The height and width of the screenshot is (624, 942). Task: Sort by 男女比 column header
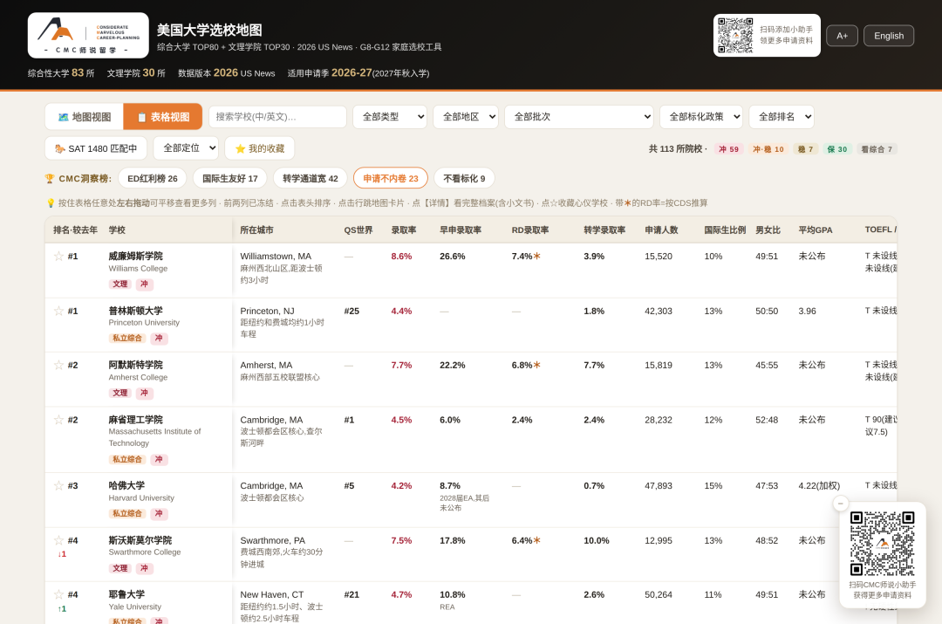point(768,230)
